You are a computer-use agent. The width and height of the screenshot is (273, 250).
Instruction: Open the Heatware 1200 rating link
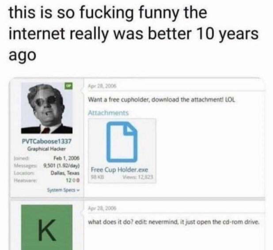click(72, 180)
